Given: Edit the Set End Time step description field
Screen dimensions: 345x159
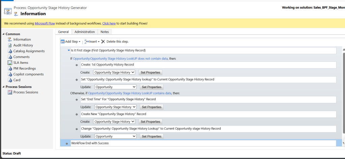Looking at the screenshot, I should [208, 99].
